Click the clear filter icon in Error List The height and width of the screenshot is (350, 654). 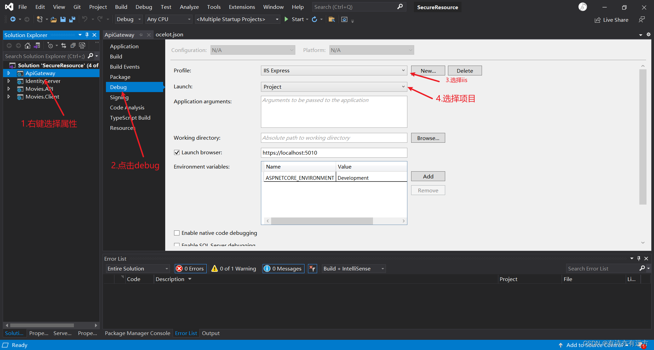point(312,269)
